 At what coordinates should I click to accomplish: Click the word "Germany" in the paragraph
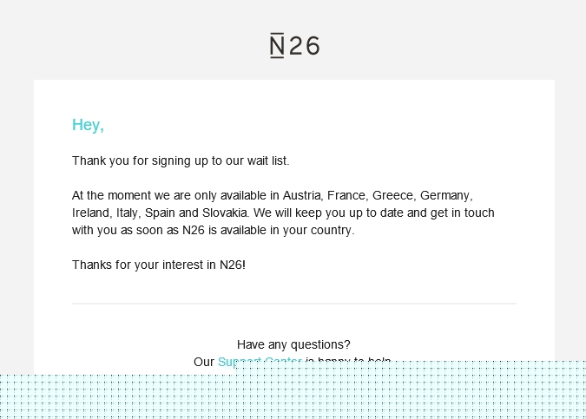click(445, 195)
